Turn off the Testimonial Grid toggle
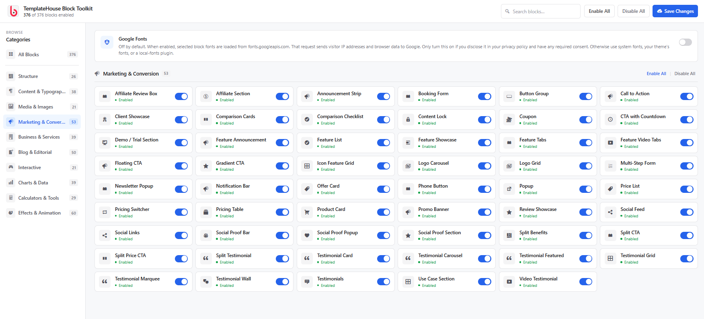704x319 pixels. (x=687, y=259)
